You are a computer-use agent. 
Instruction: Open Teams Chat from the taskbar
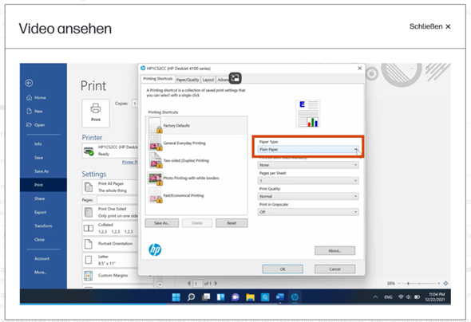click(x=235, y=297)
